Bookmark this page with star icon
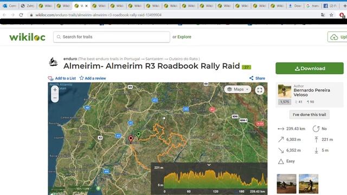The height and width of the screenshot is (195, 347). (x=331, y=15)
